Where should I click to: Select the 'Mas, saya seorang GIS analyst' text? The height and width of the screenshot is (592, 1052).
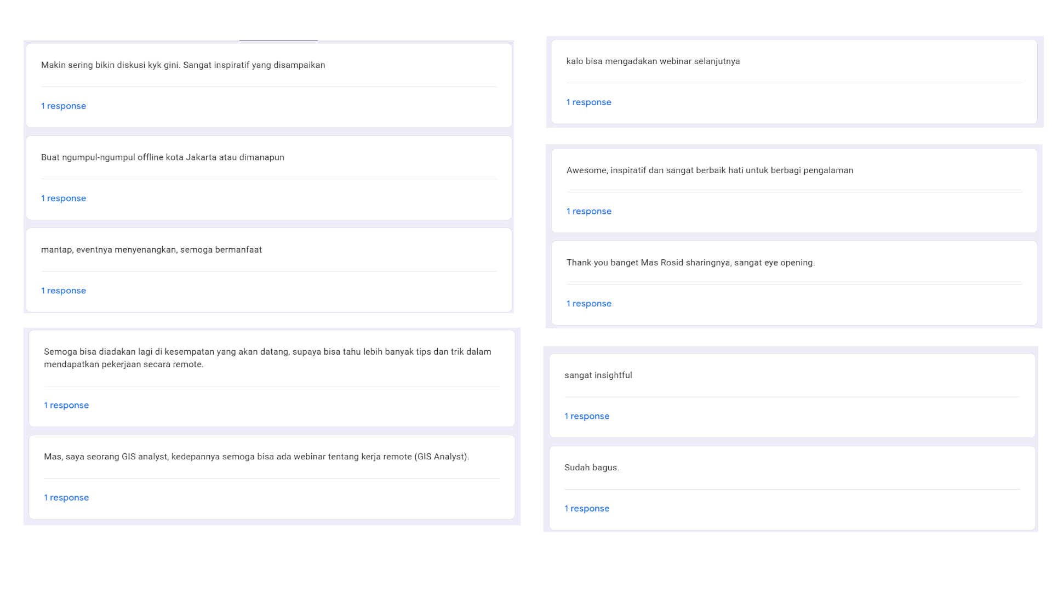click(x=256, y=457)
